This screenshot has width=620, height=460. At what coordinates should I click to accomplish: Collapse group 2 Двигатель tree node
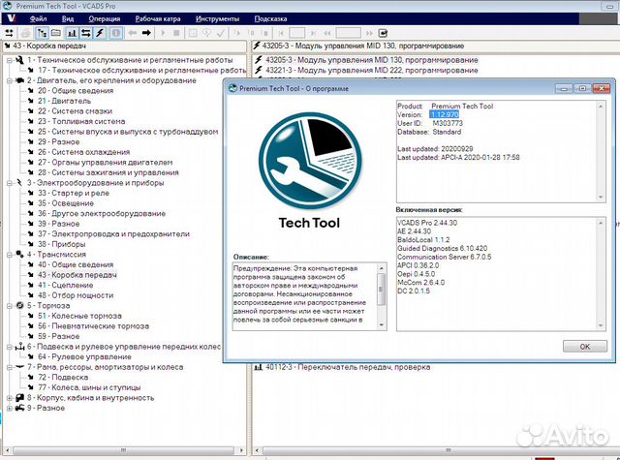(x=10, y=81)
